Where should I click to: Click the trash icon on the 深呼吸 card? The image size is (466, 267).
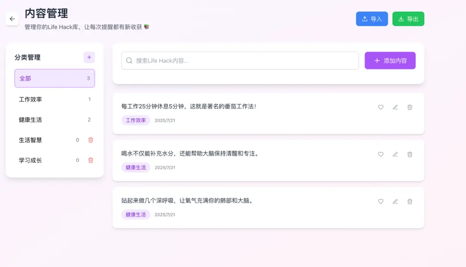coord(409,201)
